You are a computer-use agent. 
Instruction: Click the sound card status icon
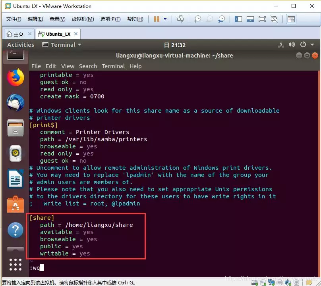pos(288,282)
